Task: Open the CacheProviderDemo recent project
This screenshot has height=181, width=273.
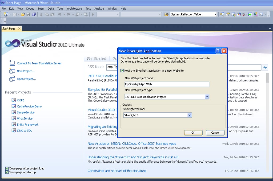Action: tap(29, 106)
